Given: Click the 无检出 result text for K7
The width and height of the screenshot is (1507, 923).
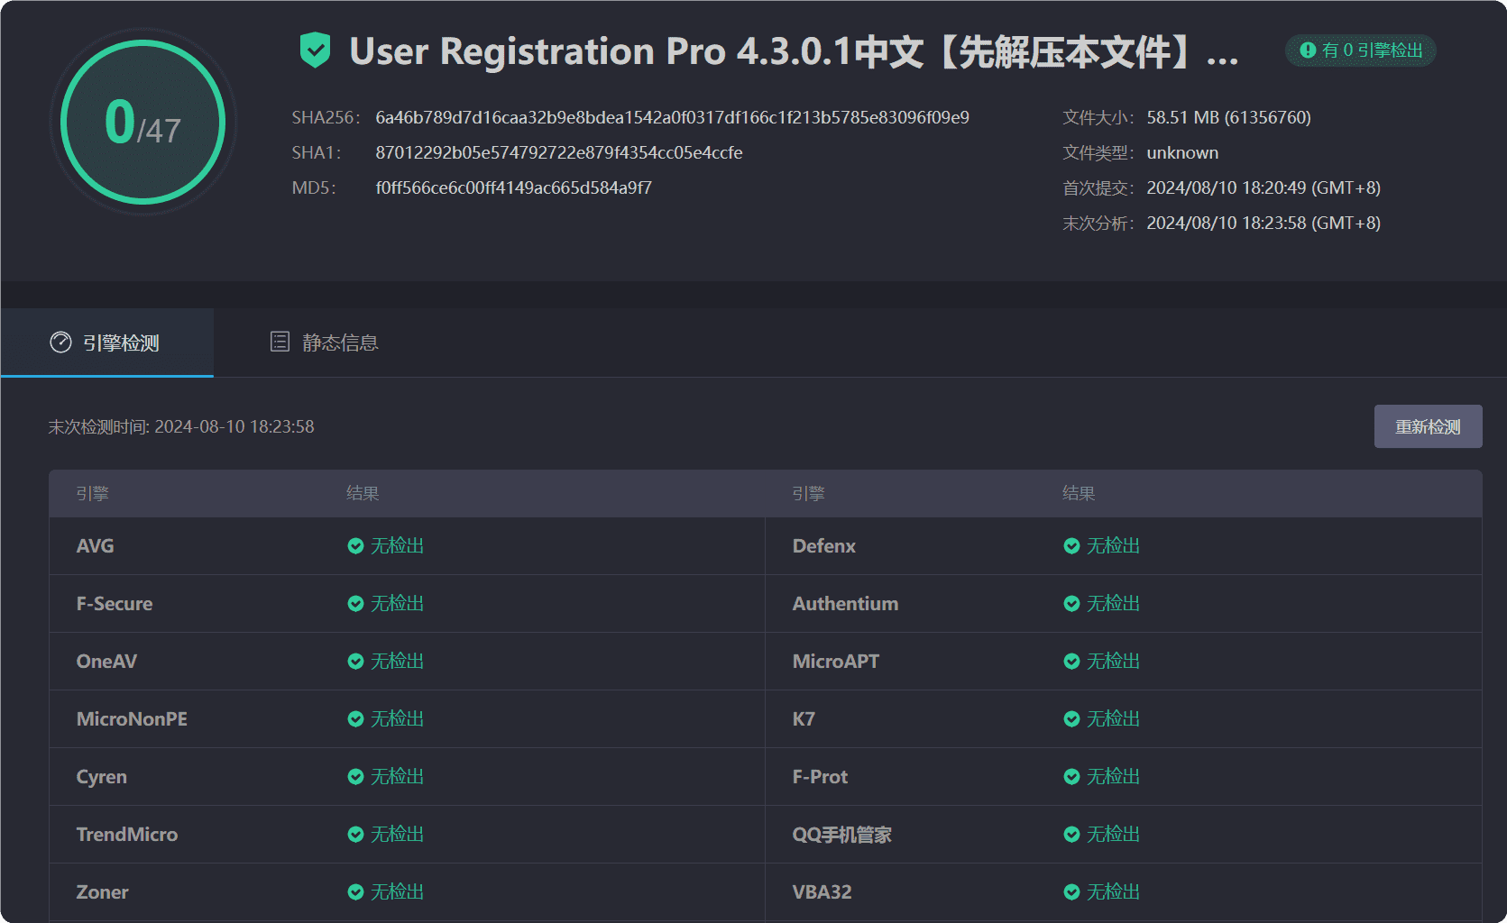Looking at the screenshot, I should 1113,719.
